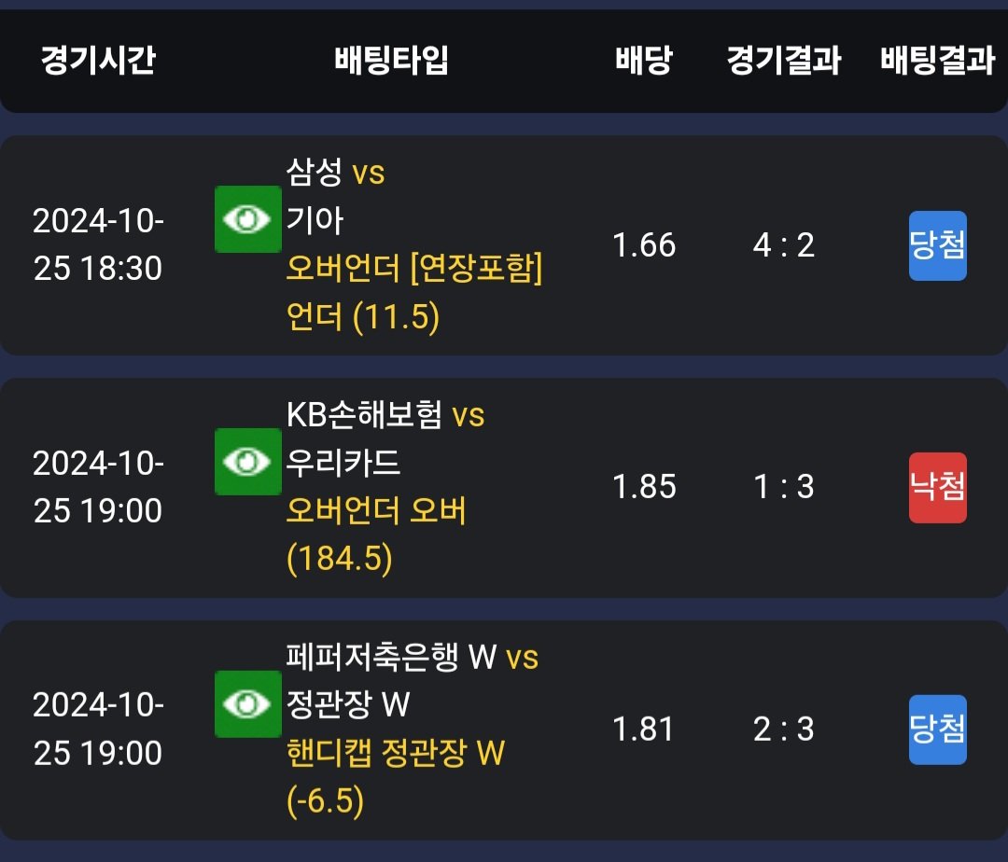Screen dimensions: 1008x862
Task: Click the 1 : 3 match score
Action: tap(784, 486)
